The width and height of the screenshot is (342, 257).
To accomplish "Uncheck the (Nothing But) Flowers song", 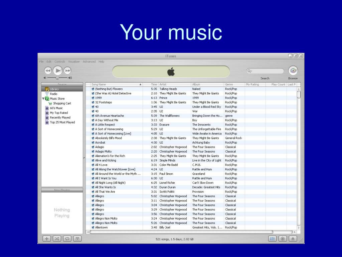I will (93, 89).
